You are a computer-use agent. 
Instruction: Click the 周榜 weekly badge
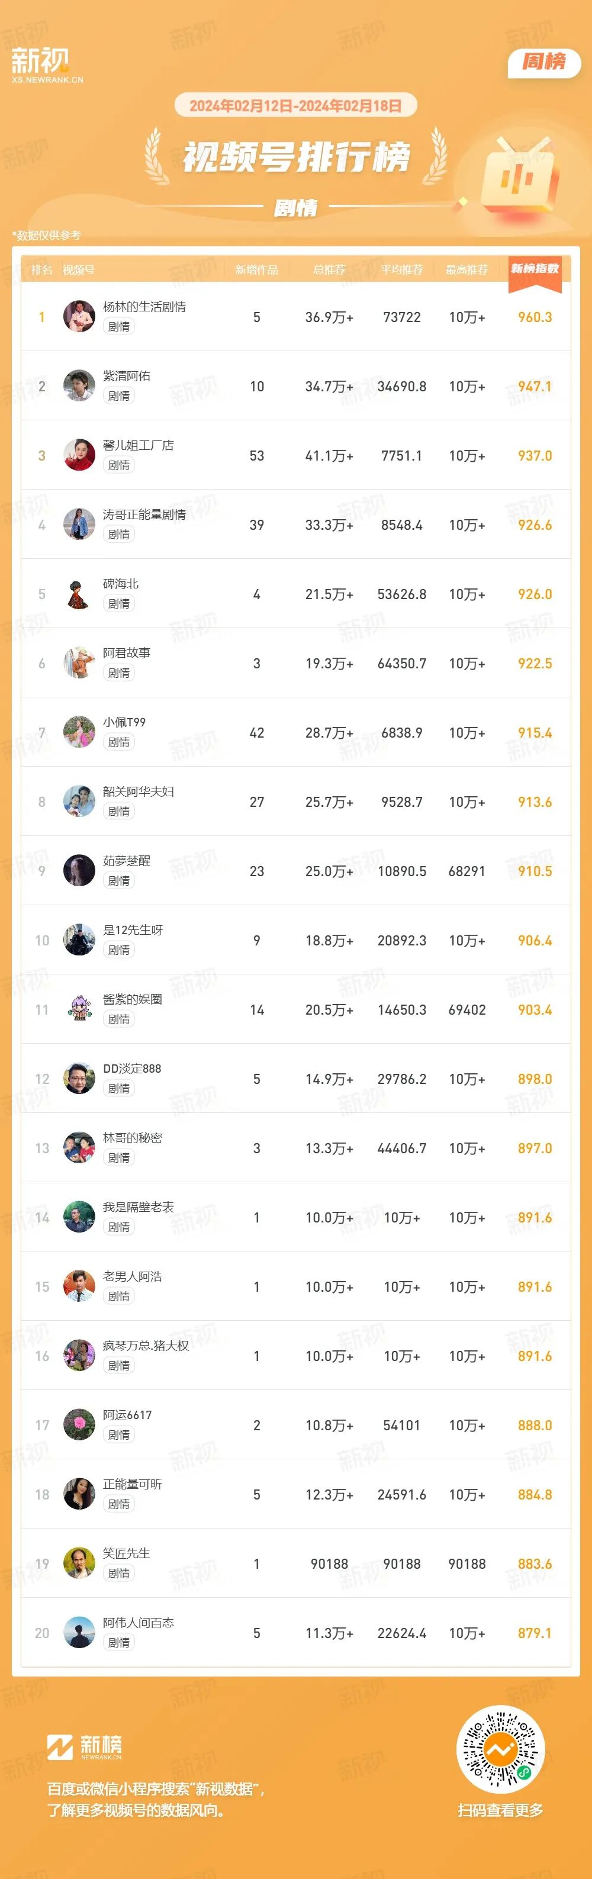(x=544, y=62)
